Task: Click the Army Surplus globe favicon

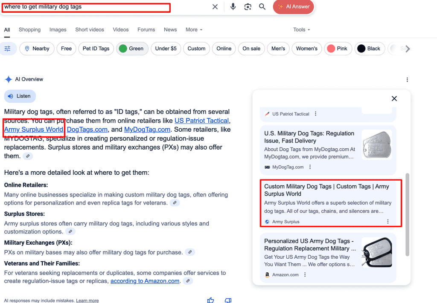Action: pyautogui.click(x=267, y=222)
